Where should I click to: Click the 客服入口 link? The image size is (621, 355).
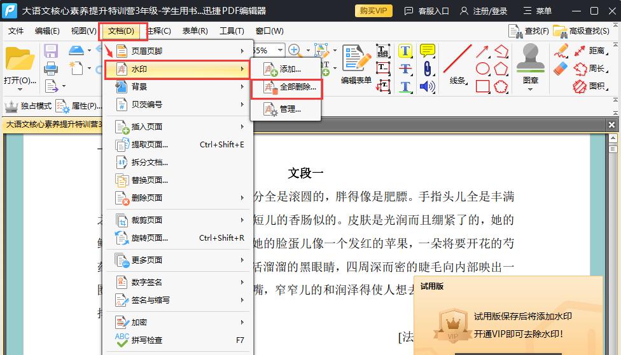click(426, 11)
